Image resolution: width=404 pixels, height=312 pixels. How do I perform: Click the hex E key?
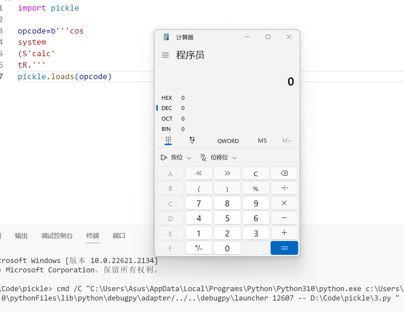coord(170,233)
